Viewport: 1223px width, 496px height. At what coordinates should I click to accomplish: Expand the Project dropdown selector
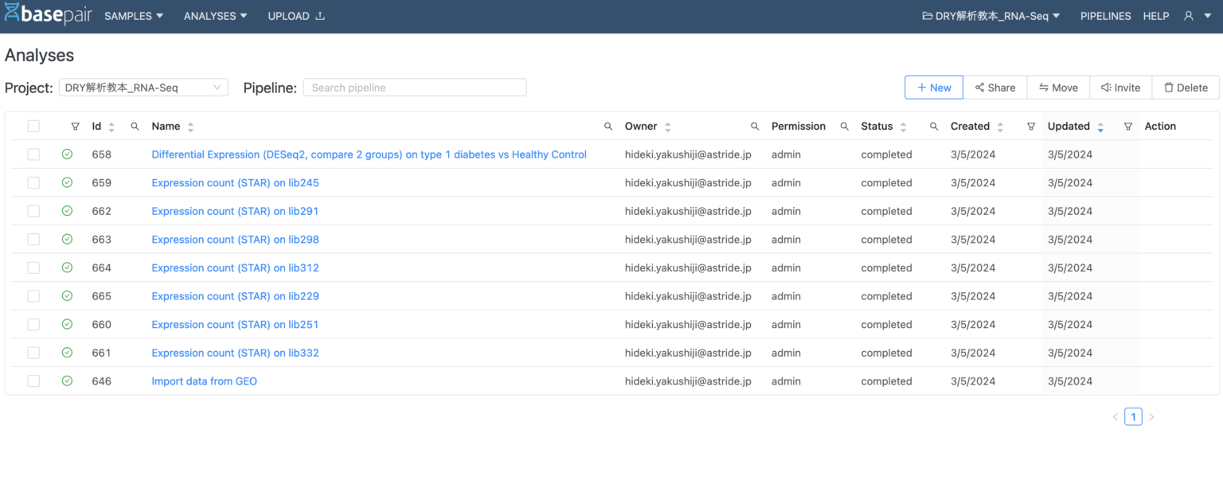click(x=143, y=88)
